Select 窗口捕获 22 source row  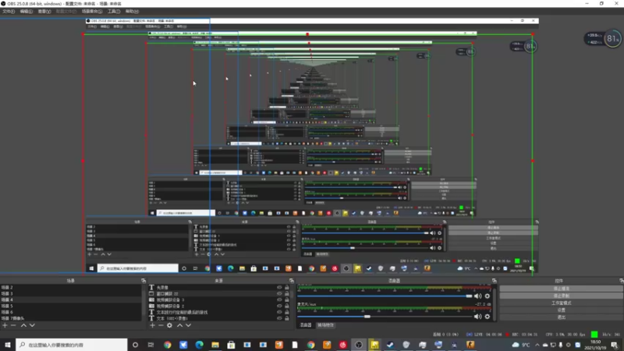[219, 294]
